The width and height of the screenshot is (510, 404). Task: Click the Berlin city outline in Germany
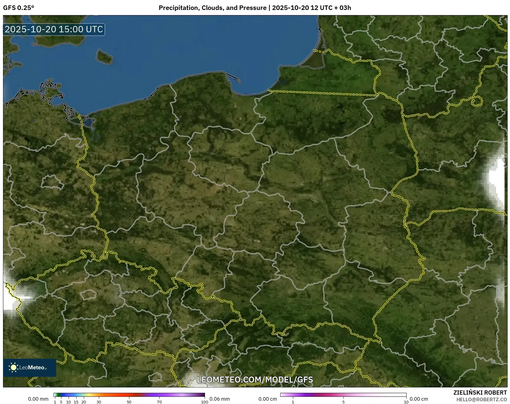coord(52,182)
